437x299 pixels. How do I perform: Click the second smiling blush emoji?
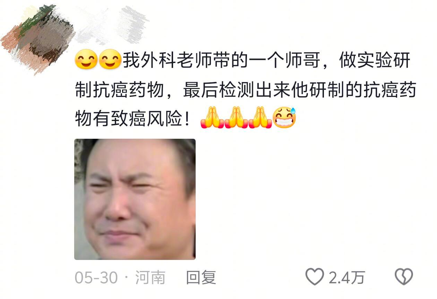click(110, 61)
